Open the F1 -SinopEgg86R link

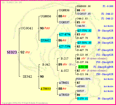click(x=103, y=67)
